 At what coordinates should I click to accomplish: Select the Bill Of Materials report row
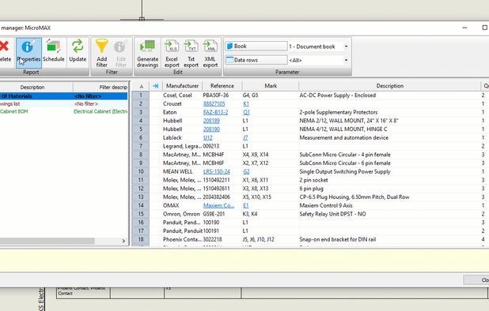click(63, 96)
